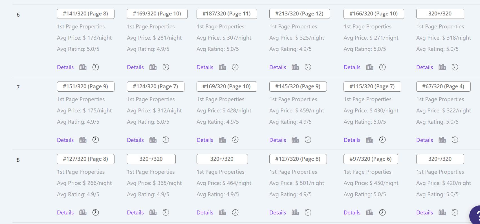Open buildings icon in $175/night cell
The width and height of the screenshot is (480, 224).
coord(83,140)
